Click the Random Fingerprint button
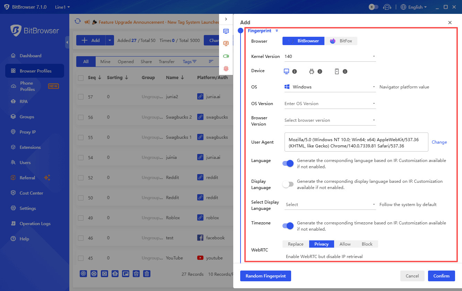The height and width of the screenshot is (291, 462). [x=265, y=276]
